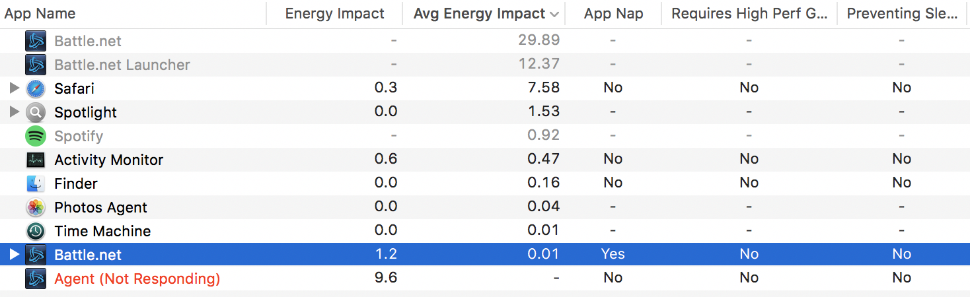
Task: Click the Spotlight magnifying glass icon
Action: click(36, 112)
